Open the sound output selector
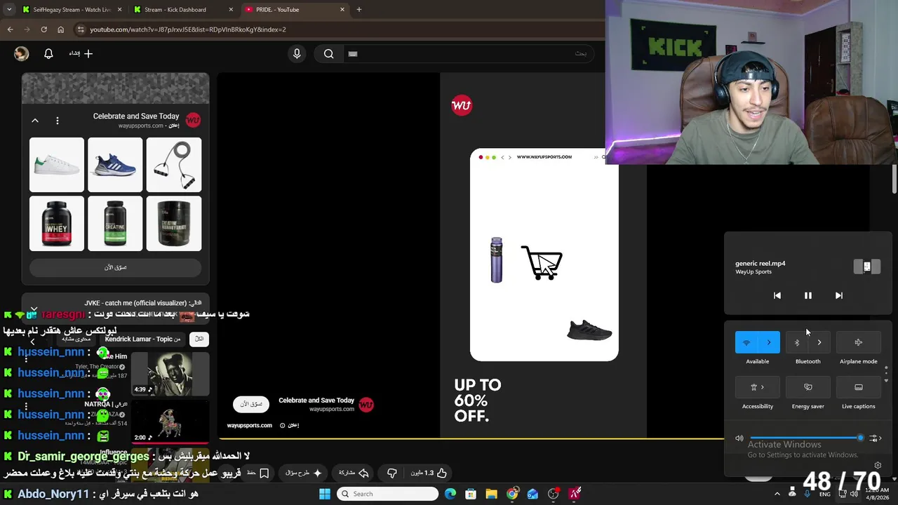 tap(875, 438)
